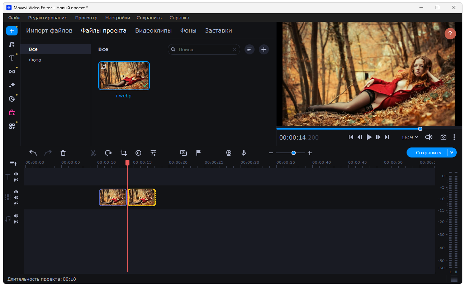Open the Stickers panel icon
Image resolution: width=465 pixels, height=286 pixels.
12,99
